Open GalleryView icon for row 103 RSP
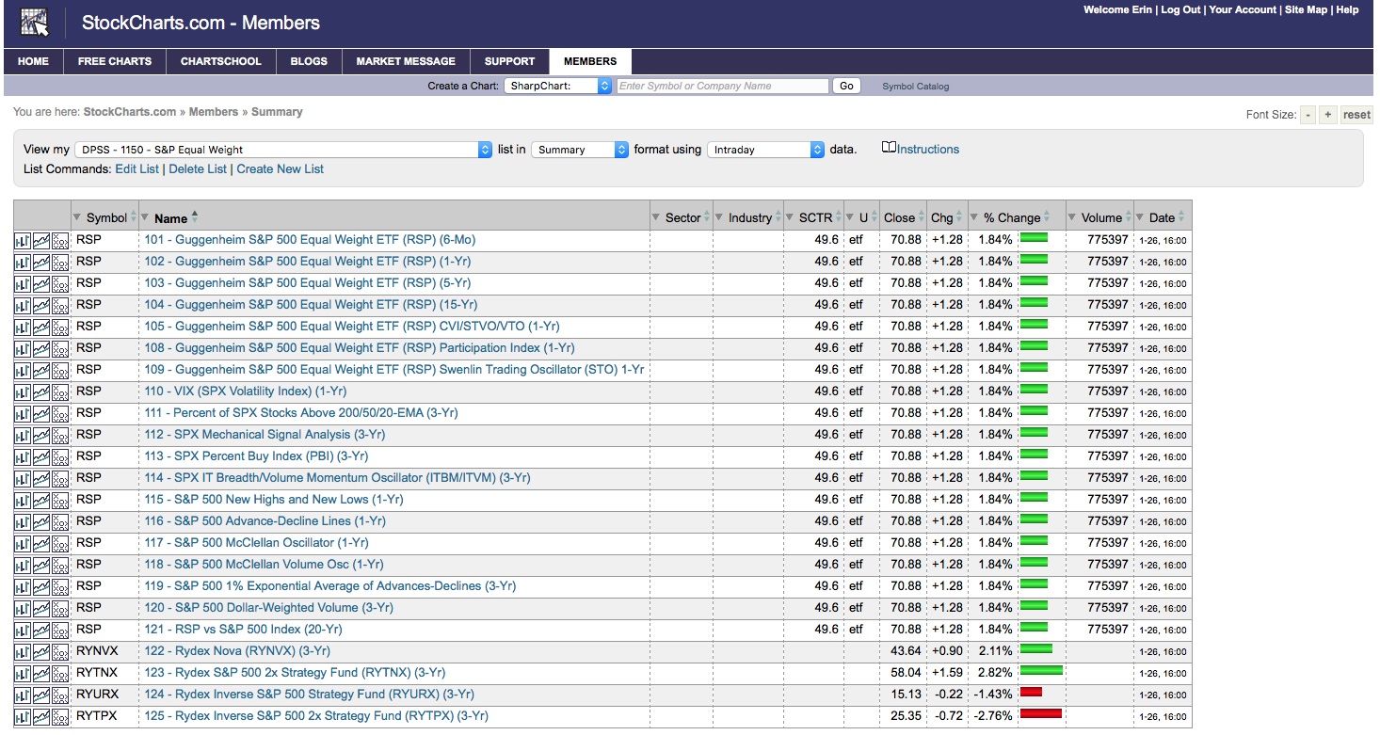The height and width of the screenshot is (735, 1380). pos(41,284)
